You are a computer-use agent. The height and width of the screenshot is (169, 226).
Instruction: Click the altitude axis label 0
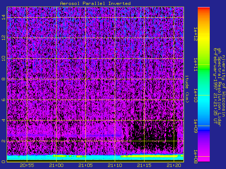pos(4,162)
